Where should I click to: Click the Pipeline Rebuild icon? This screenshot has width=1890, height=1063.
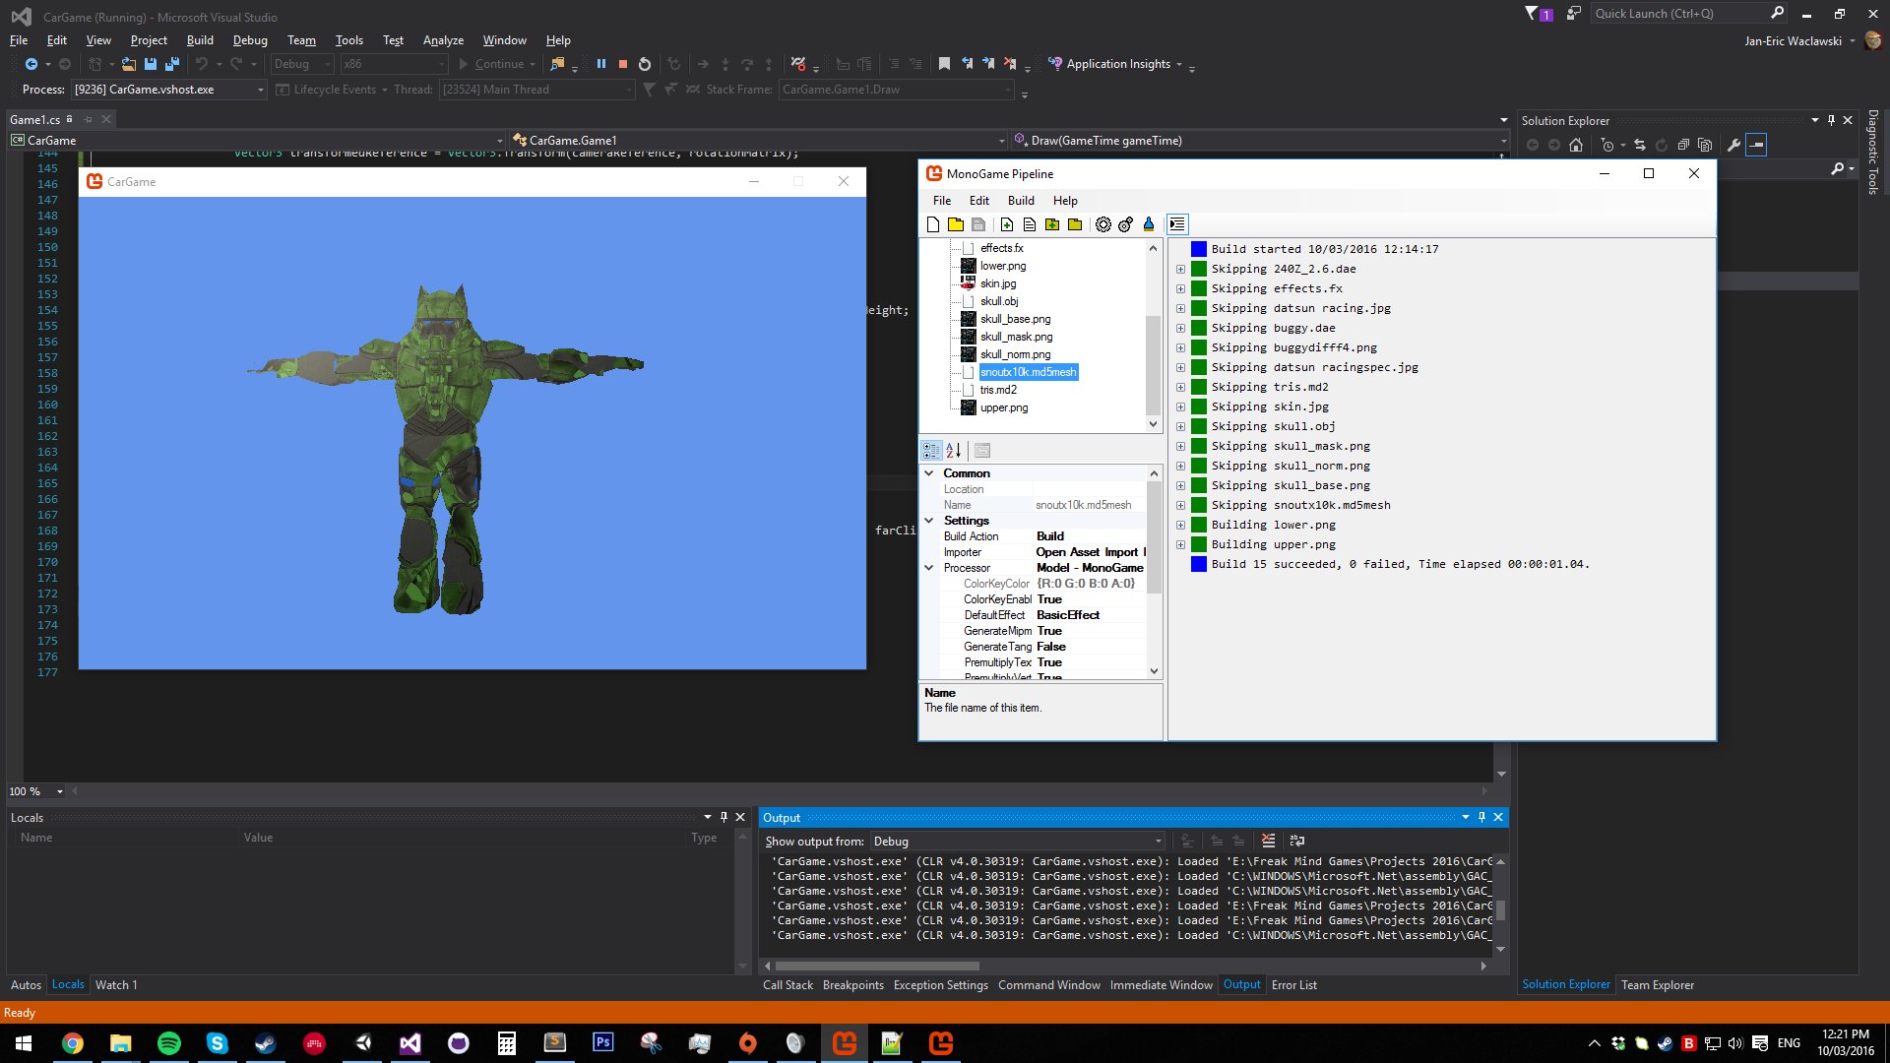(x=1125, y=224)
